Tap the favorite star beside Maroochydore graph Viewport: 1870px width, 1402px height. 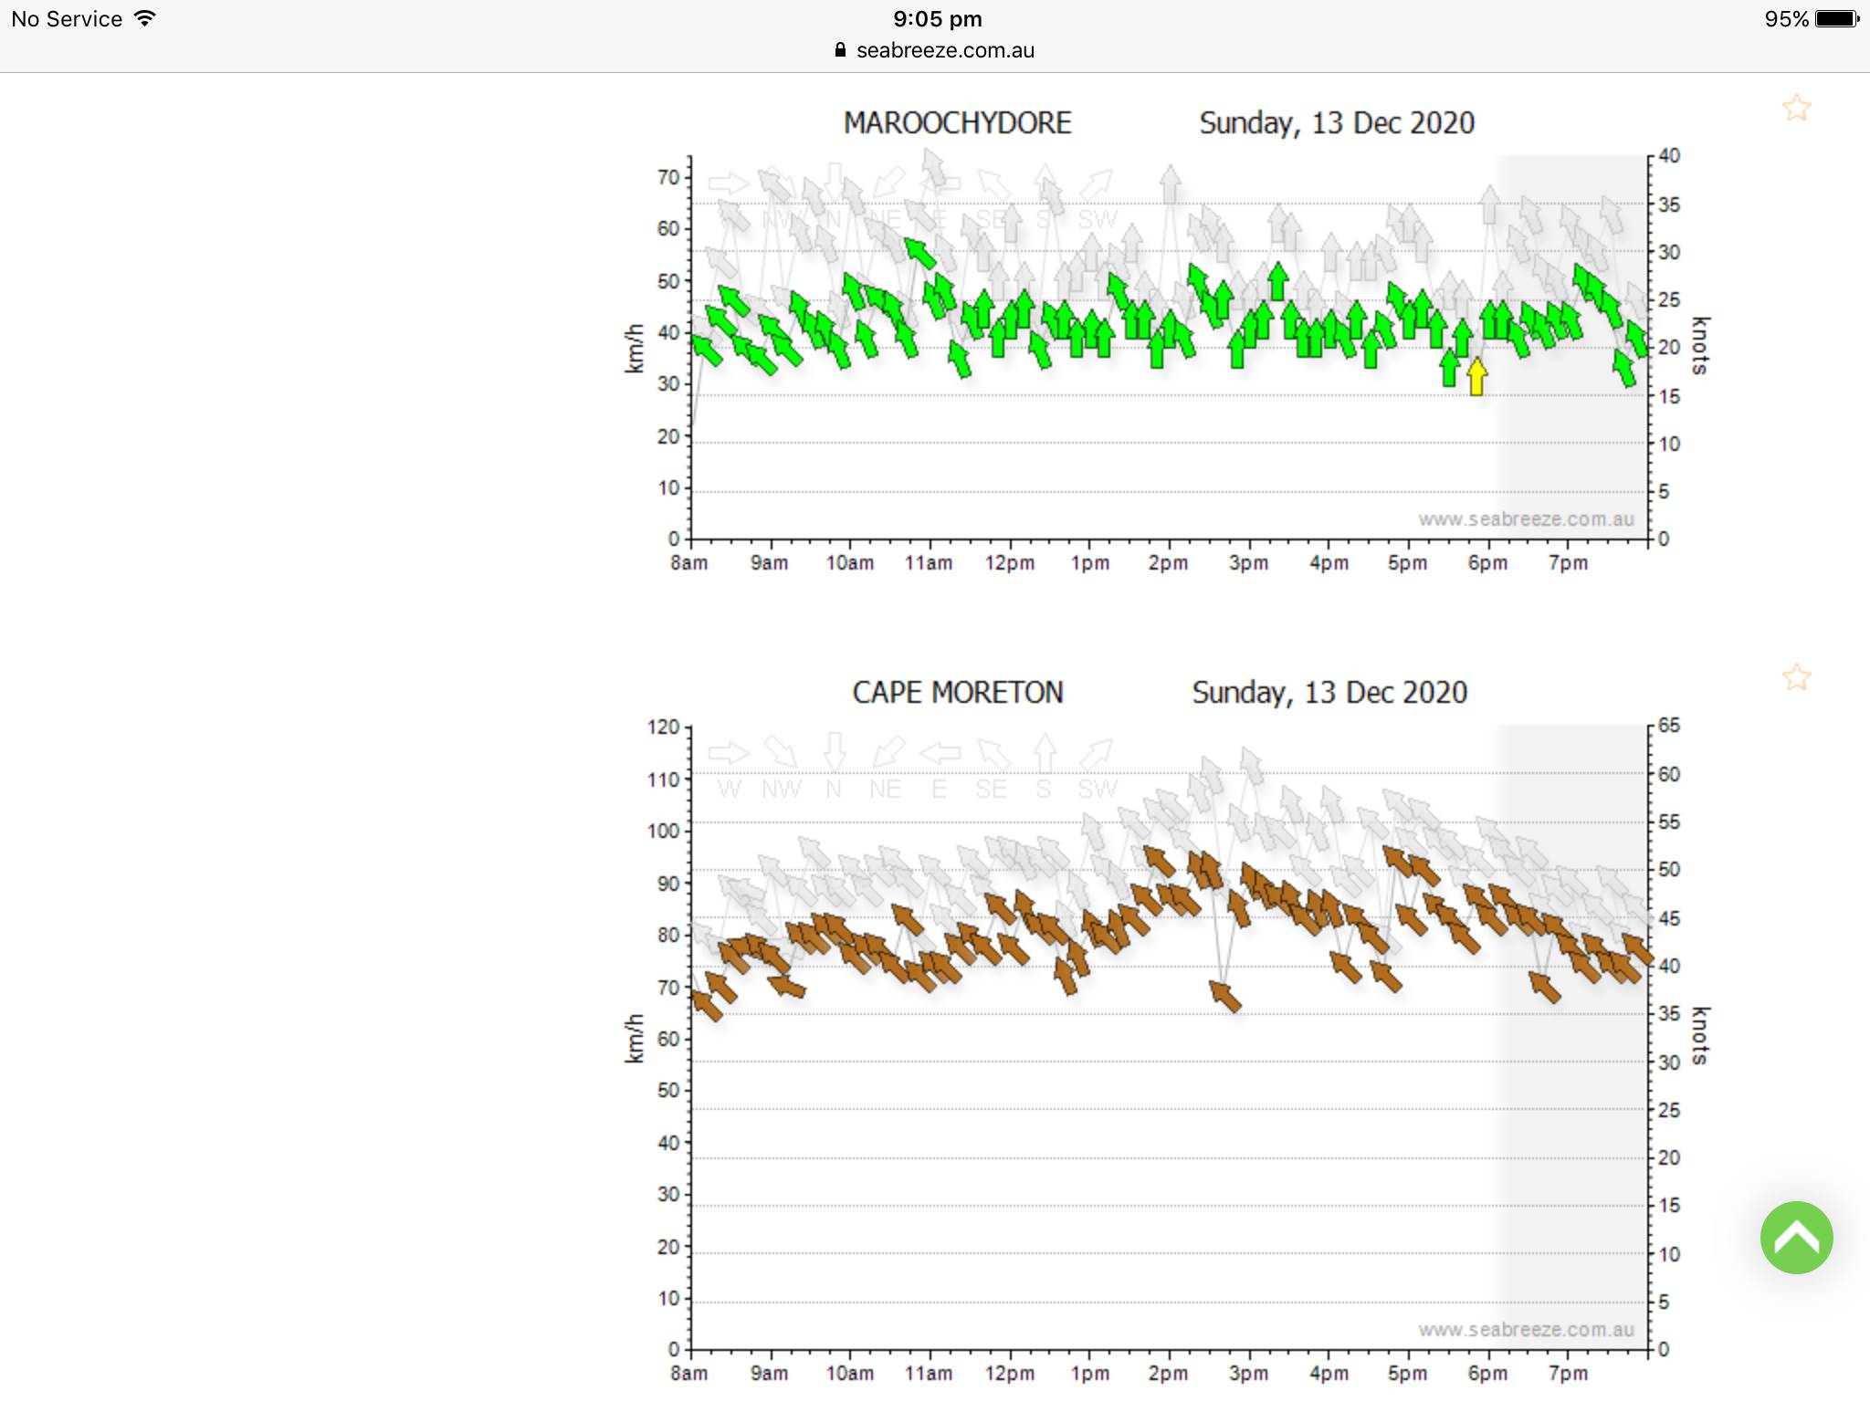coord(1796,108)
